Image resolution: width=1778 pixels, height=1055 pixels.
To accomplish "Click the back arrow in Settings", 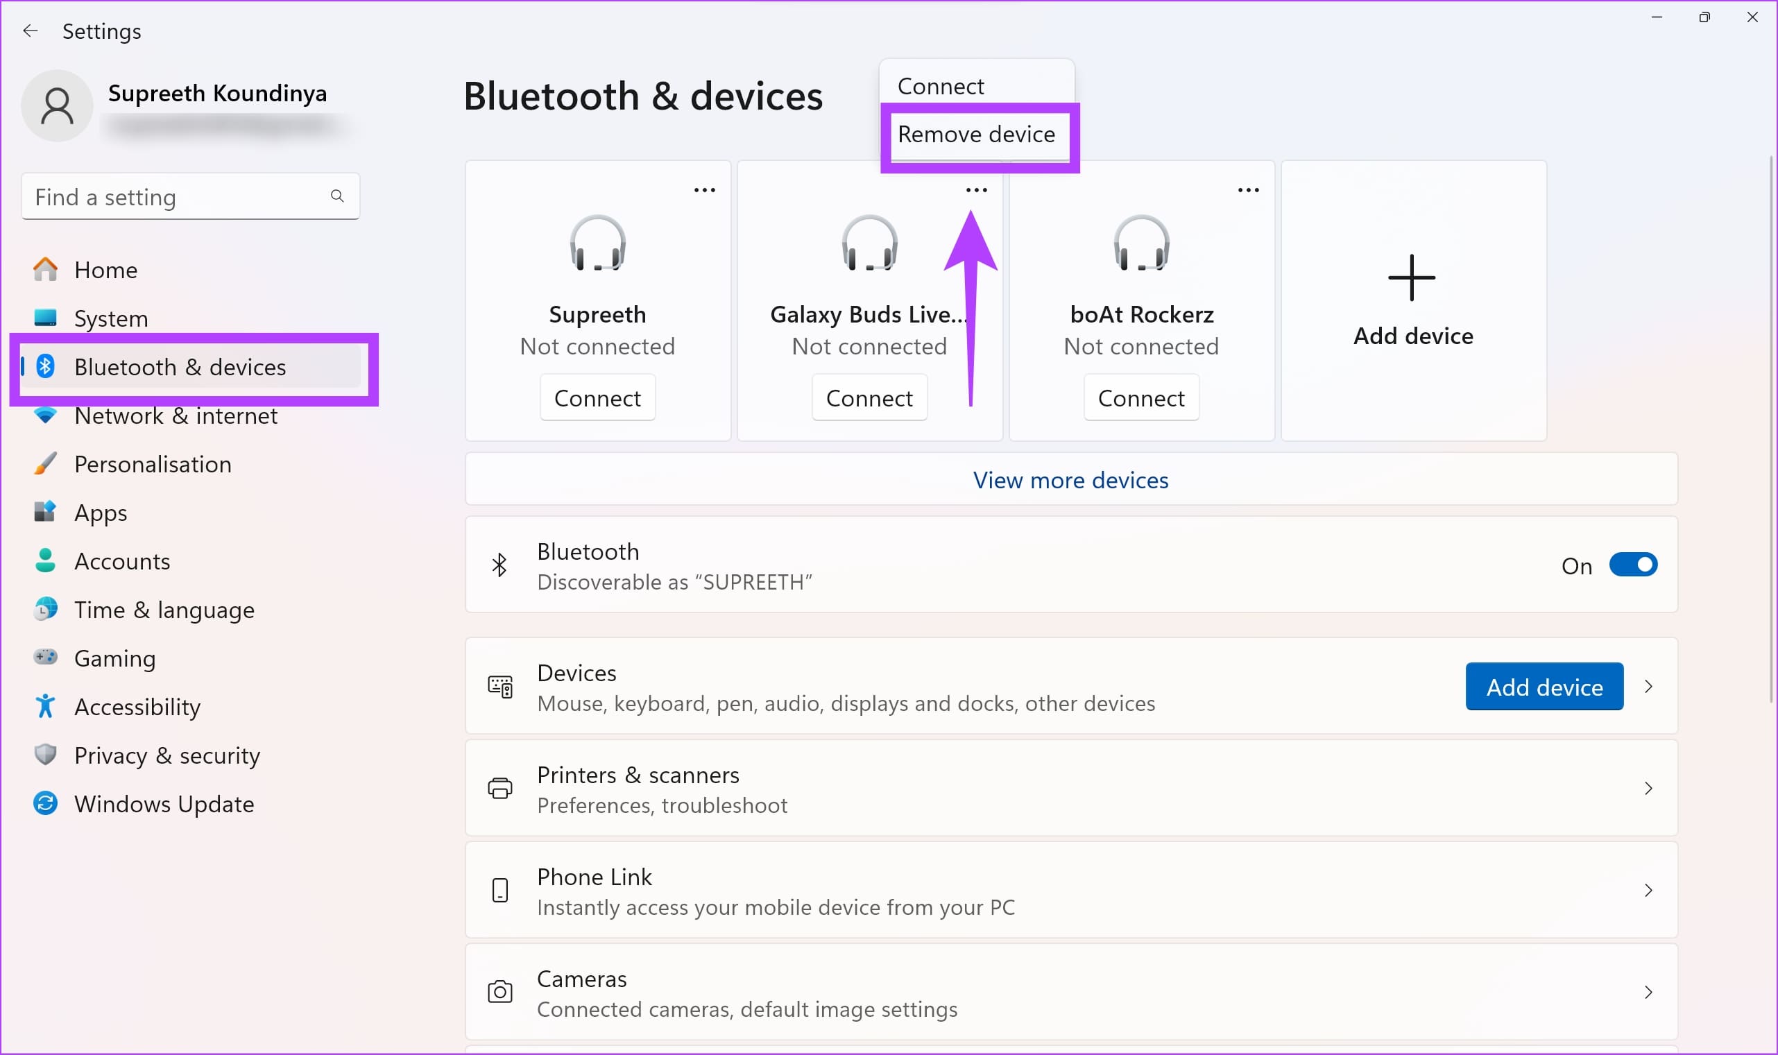I will 31,31.
